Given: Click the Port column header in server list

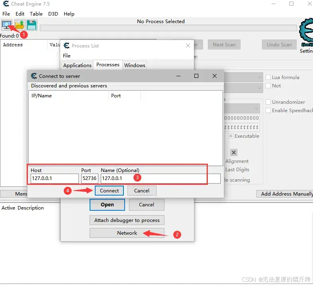Looking at the screenshot, I should tap(125, 96).
